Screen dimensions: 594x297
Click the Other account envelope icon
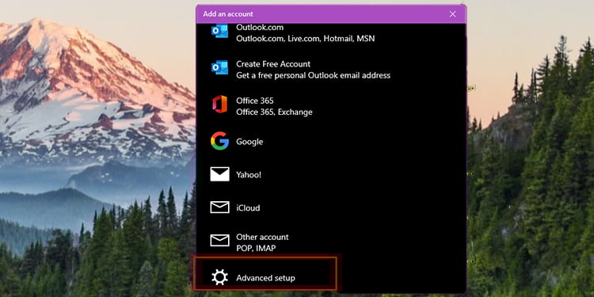pos(219,240)
